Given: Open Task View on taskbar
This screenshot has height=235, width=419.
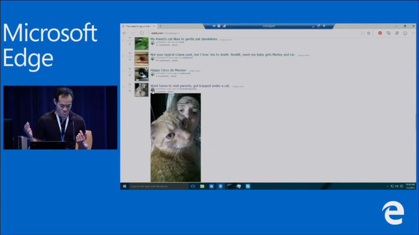Looking at the screenshot, I should tap(193, 186).
